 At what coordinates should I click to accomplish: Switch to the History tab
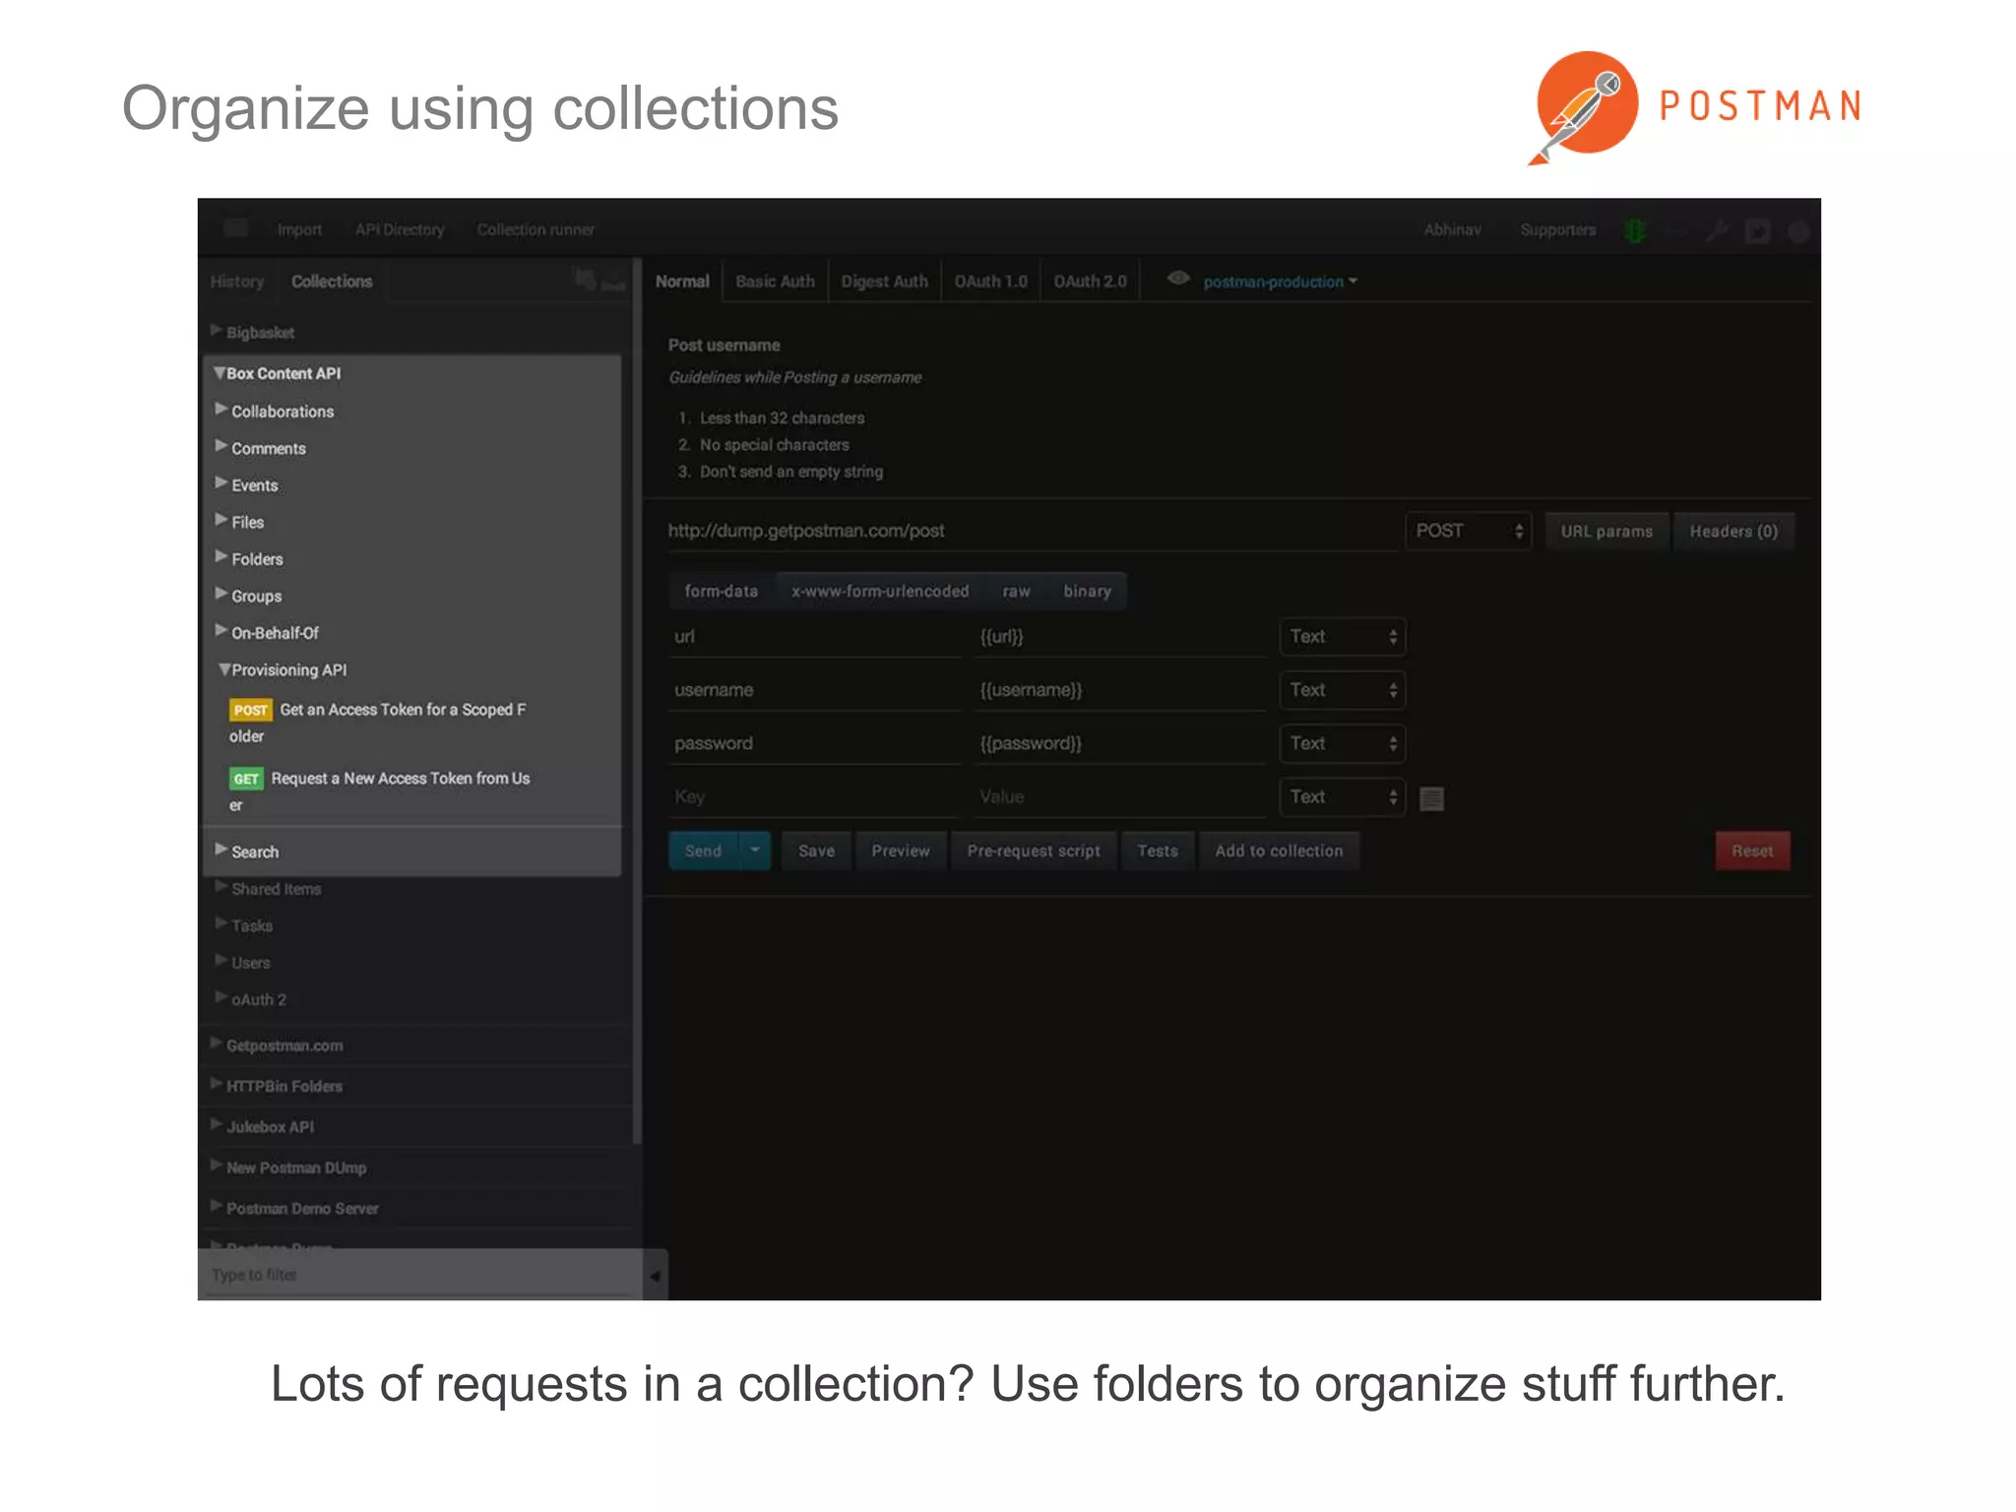[237, 282]
